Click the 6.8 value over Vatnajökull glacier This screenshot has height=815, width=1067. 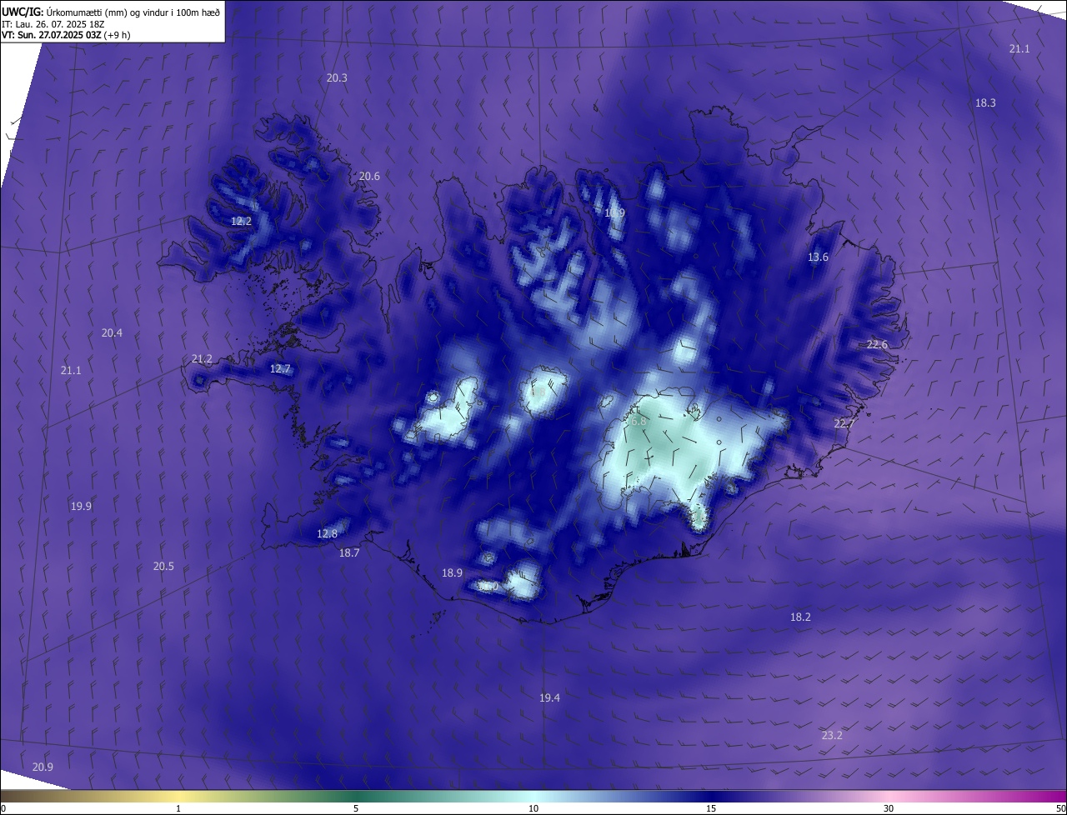pyautogui.click(x=639, y=422)
